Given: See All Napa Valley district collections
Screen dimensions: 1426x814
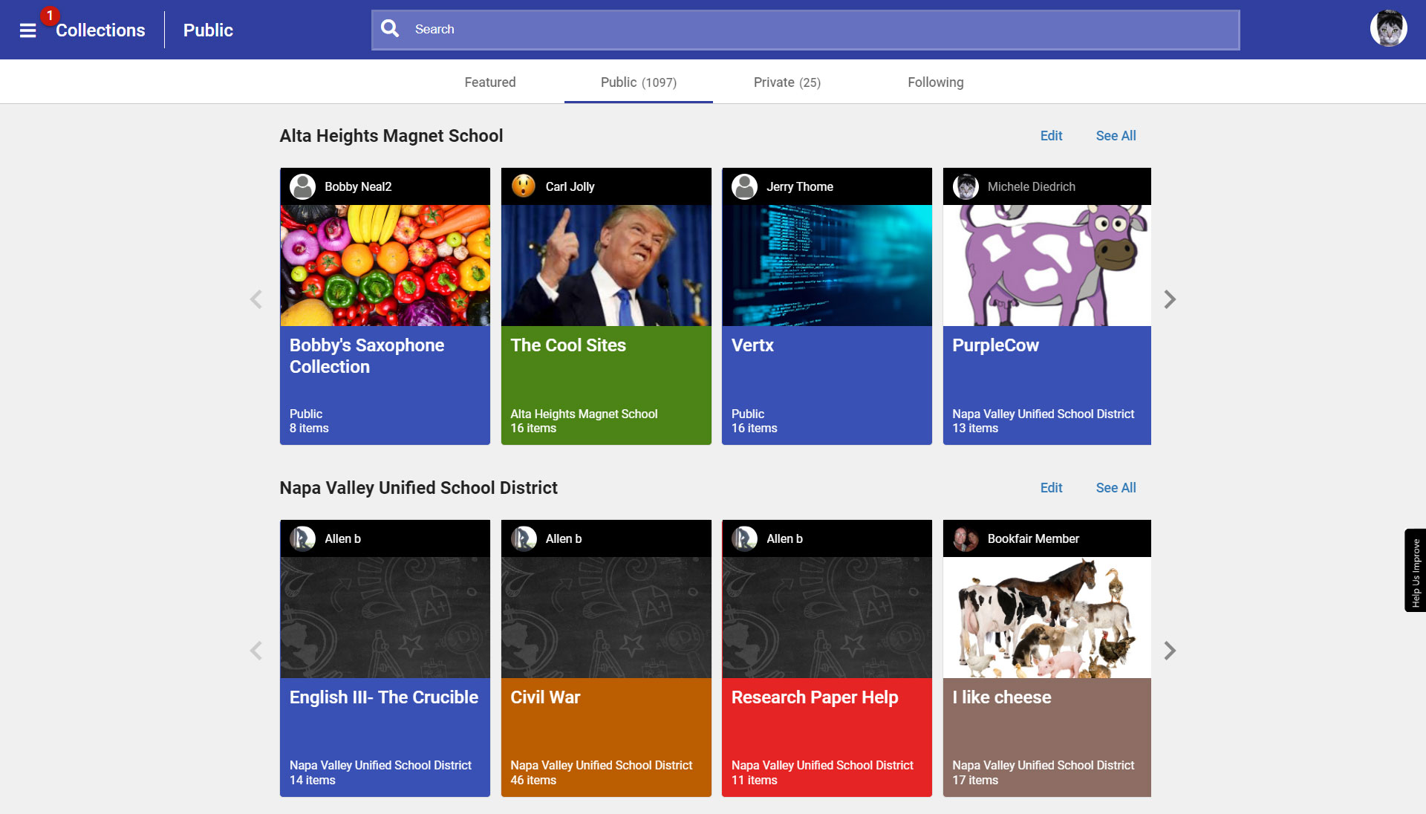Looking at the screenshot, I should pos(1116,488).
